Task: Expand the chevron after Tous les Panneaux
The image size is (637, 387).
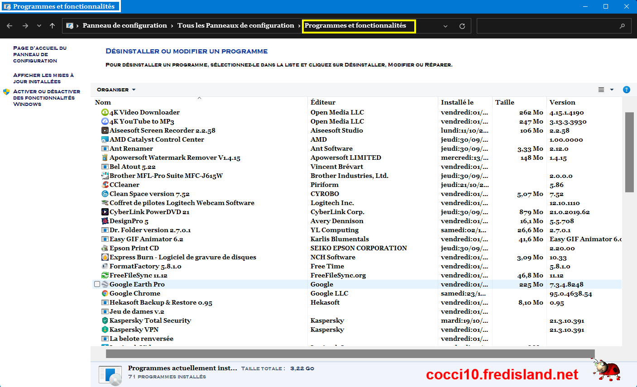Action: 299,26
